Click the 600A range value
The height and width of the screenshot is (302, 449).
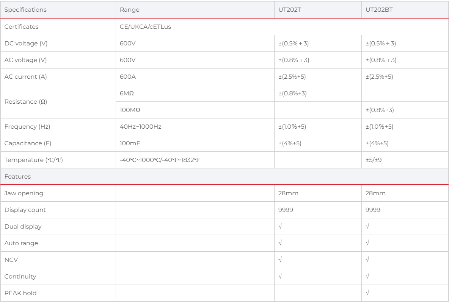click(128, 76)
